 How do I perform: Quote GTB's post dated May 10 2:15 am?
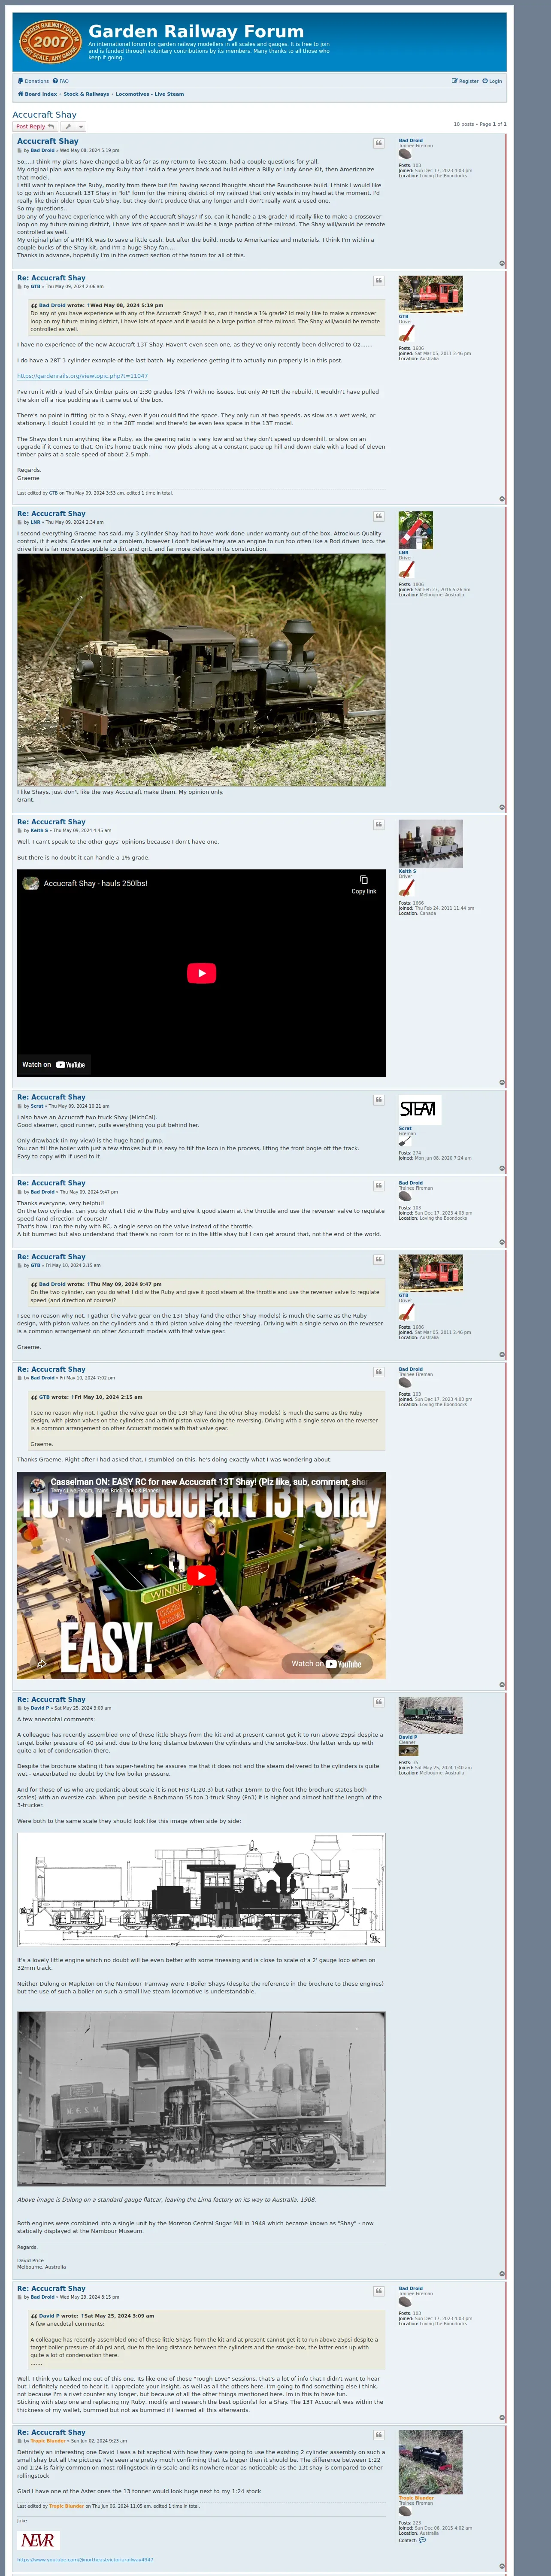[x=379, y=1260]
